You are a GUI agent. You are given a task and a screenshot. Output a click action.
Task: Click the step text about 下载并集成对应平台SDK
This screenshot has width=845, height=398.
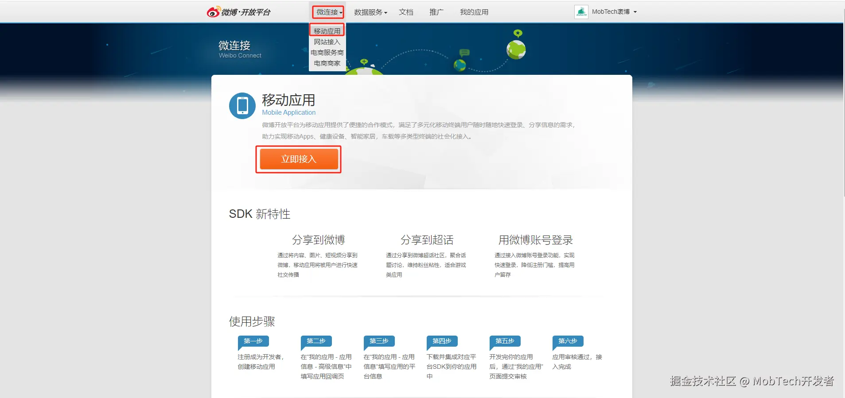click(451, 367)
